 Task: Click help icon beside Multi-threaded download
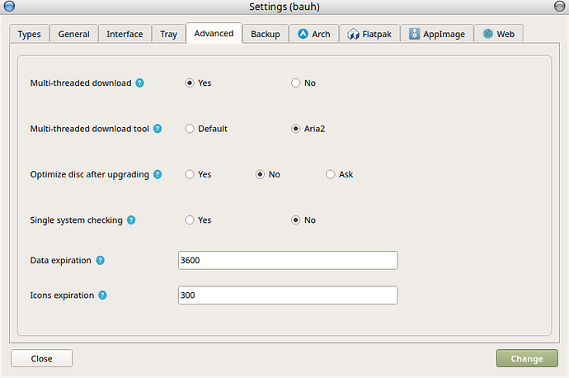click(x=140, y=83)
